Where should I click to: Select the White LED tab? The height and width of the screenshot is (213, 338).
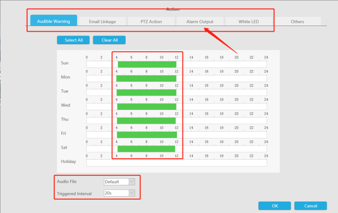(248, 21)
